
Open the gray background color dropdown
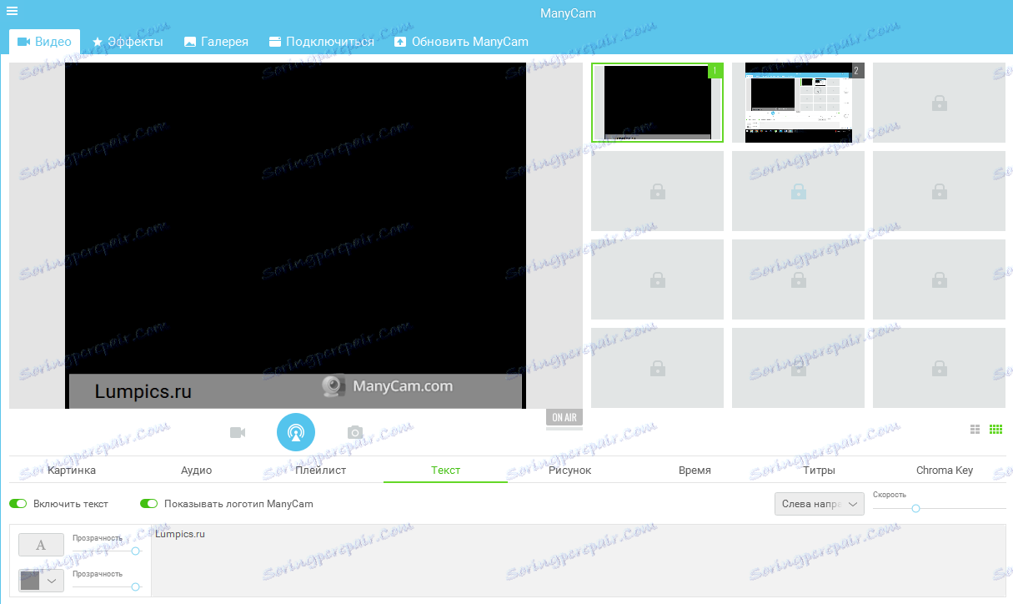click(41, 581)
